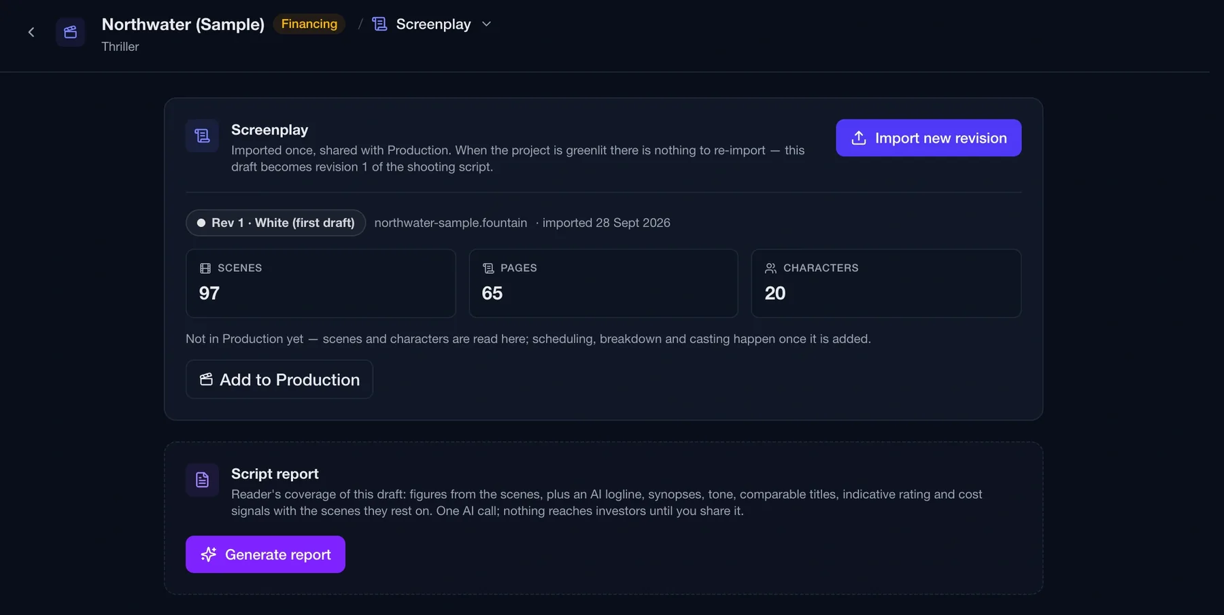
Task: Click the scroll icon before Screenplay breadcrumb
Action: pyautogui.click(x=379, y=24)
